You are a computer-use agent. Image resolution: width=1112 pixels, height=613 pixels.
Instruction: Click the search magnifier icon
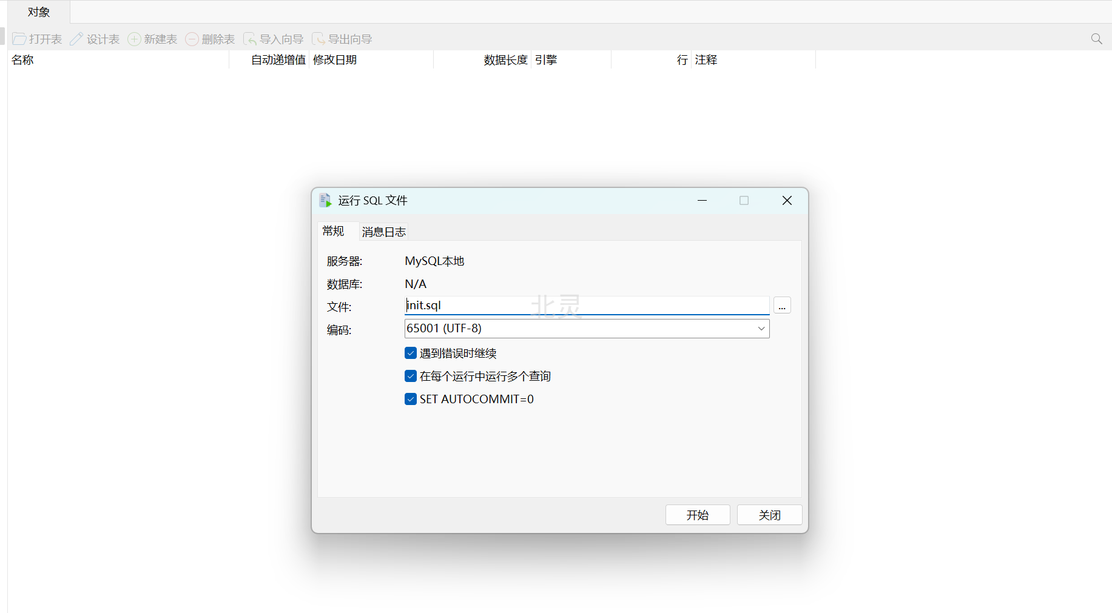[x=1096, y=39]
